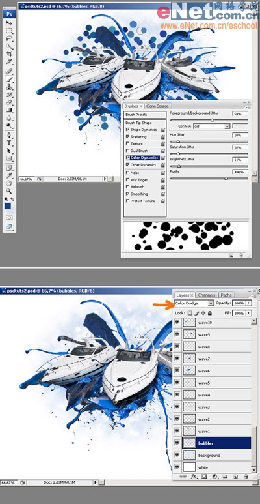Create new adjustment layer icon

click(x=214, y=477)
